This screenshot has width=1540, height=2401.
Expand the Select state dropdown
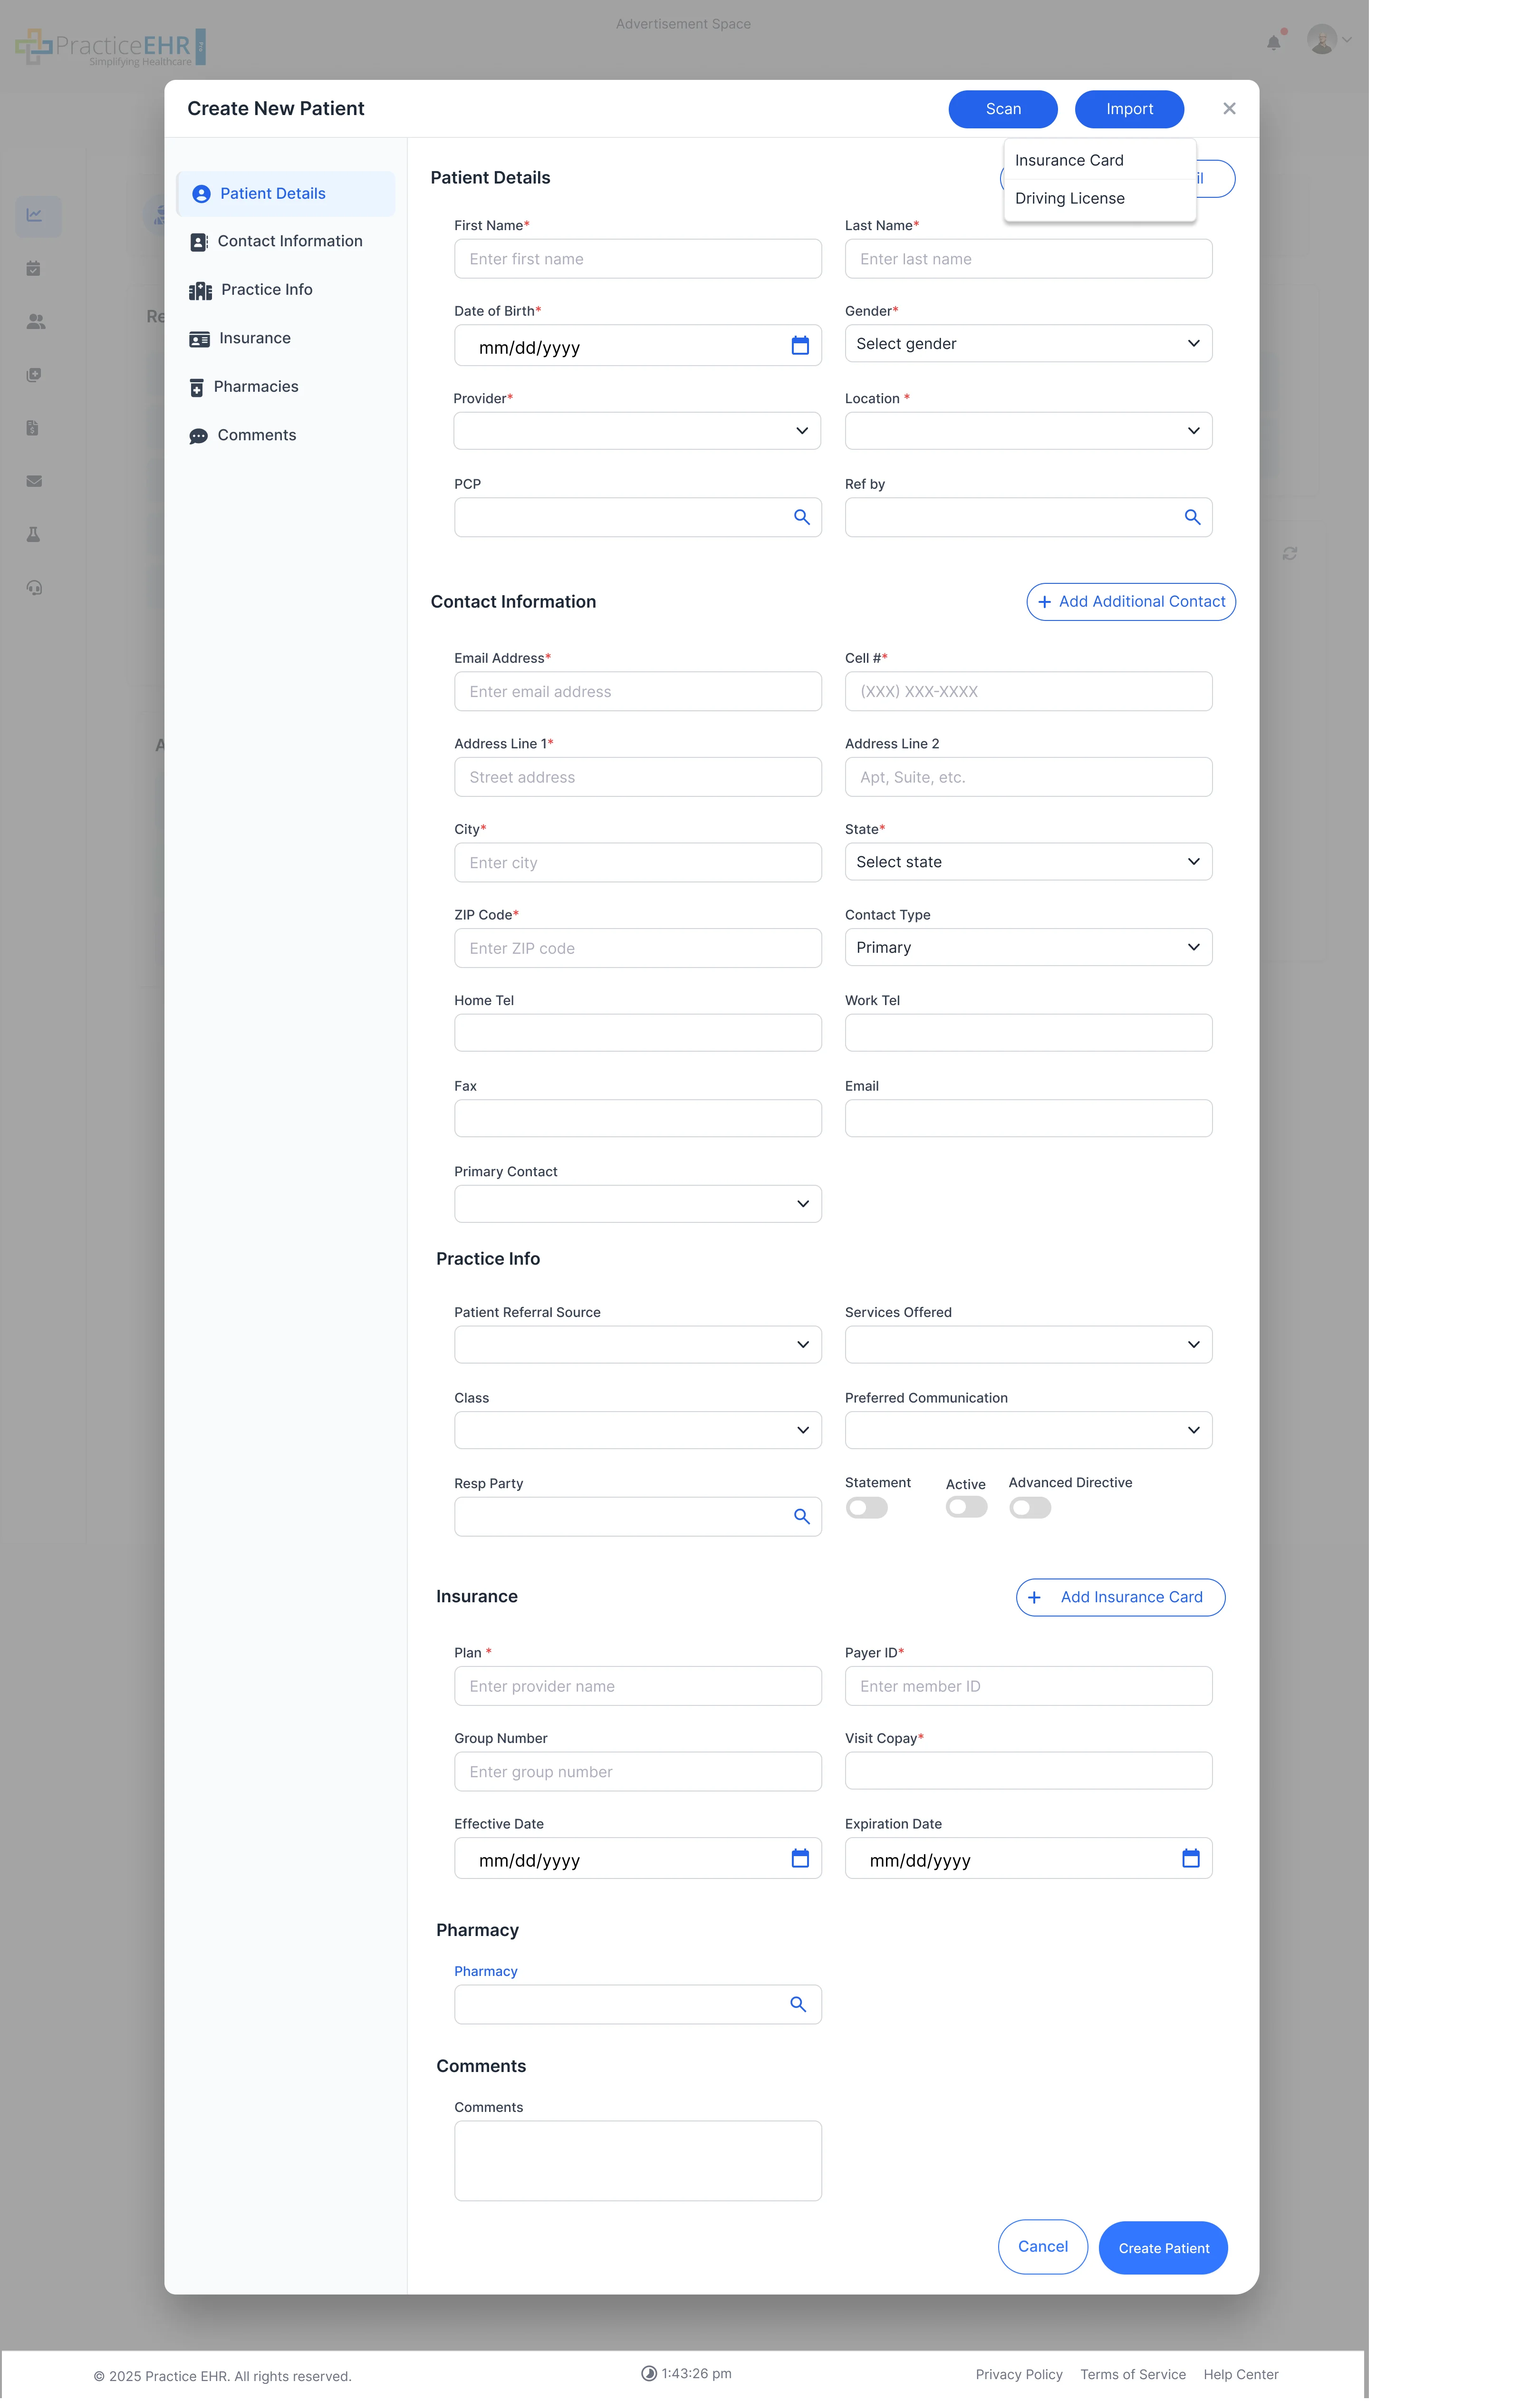coord(1028,861)
